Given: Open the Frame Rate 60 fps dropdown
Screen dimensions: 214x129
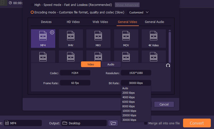Looking at the screenshot, I should pos(75,83).
